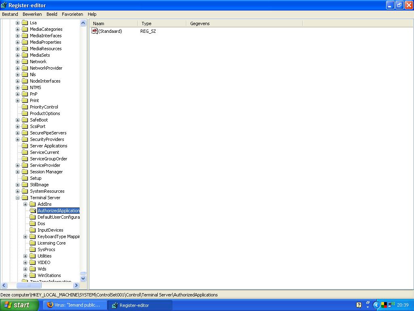Expand the SecurityProviders key

[17, 139]
